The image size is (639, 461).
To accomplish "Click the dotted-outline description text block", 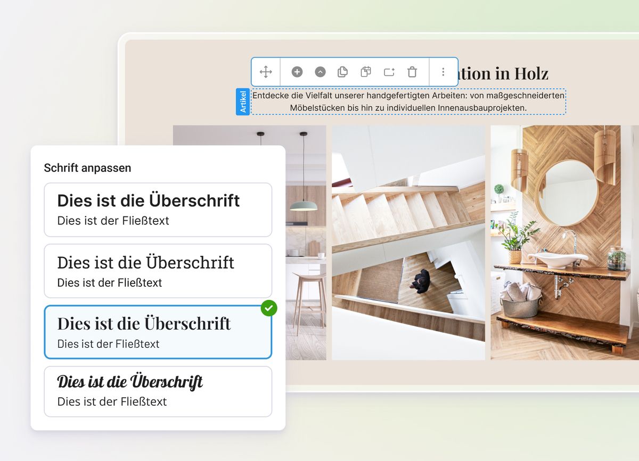I will (407, 102).
